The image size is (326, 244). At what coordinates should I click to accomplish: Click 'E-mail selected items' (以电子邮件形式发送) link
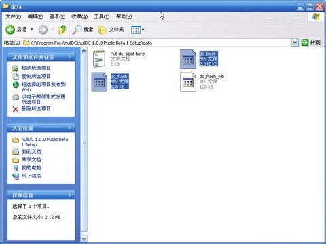[x=43, y=99]
